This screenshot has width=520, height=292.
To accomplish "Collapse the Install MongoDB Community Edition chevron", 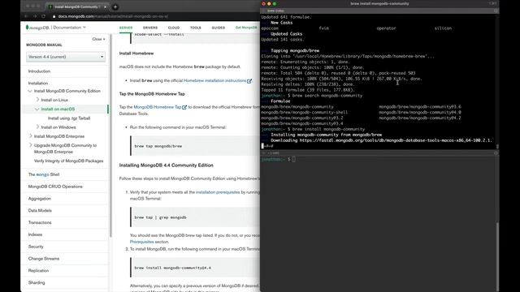I will coord(30,91).
